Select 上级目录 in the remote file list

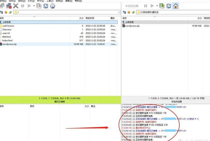59,22
